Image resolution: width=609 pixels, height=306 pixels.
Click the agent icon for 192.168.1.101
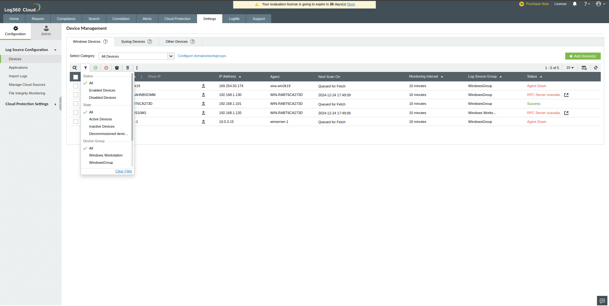[204, 104]
